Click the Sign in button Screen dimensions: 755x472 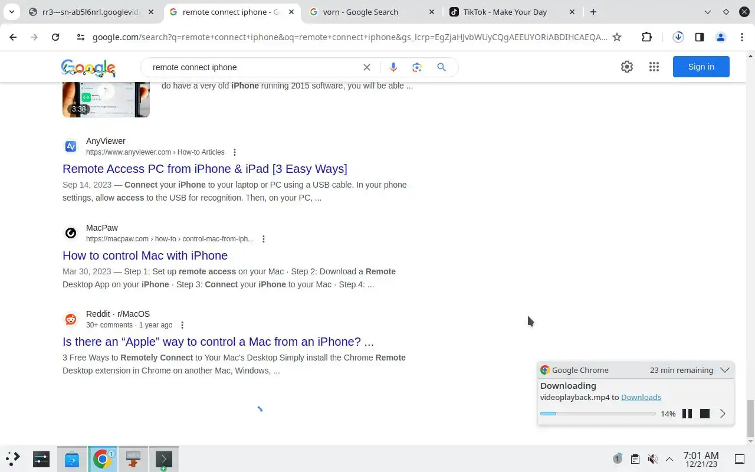[701, 67]
